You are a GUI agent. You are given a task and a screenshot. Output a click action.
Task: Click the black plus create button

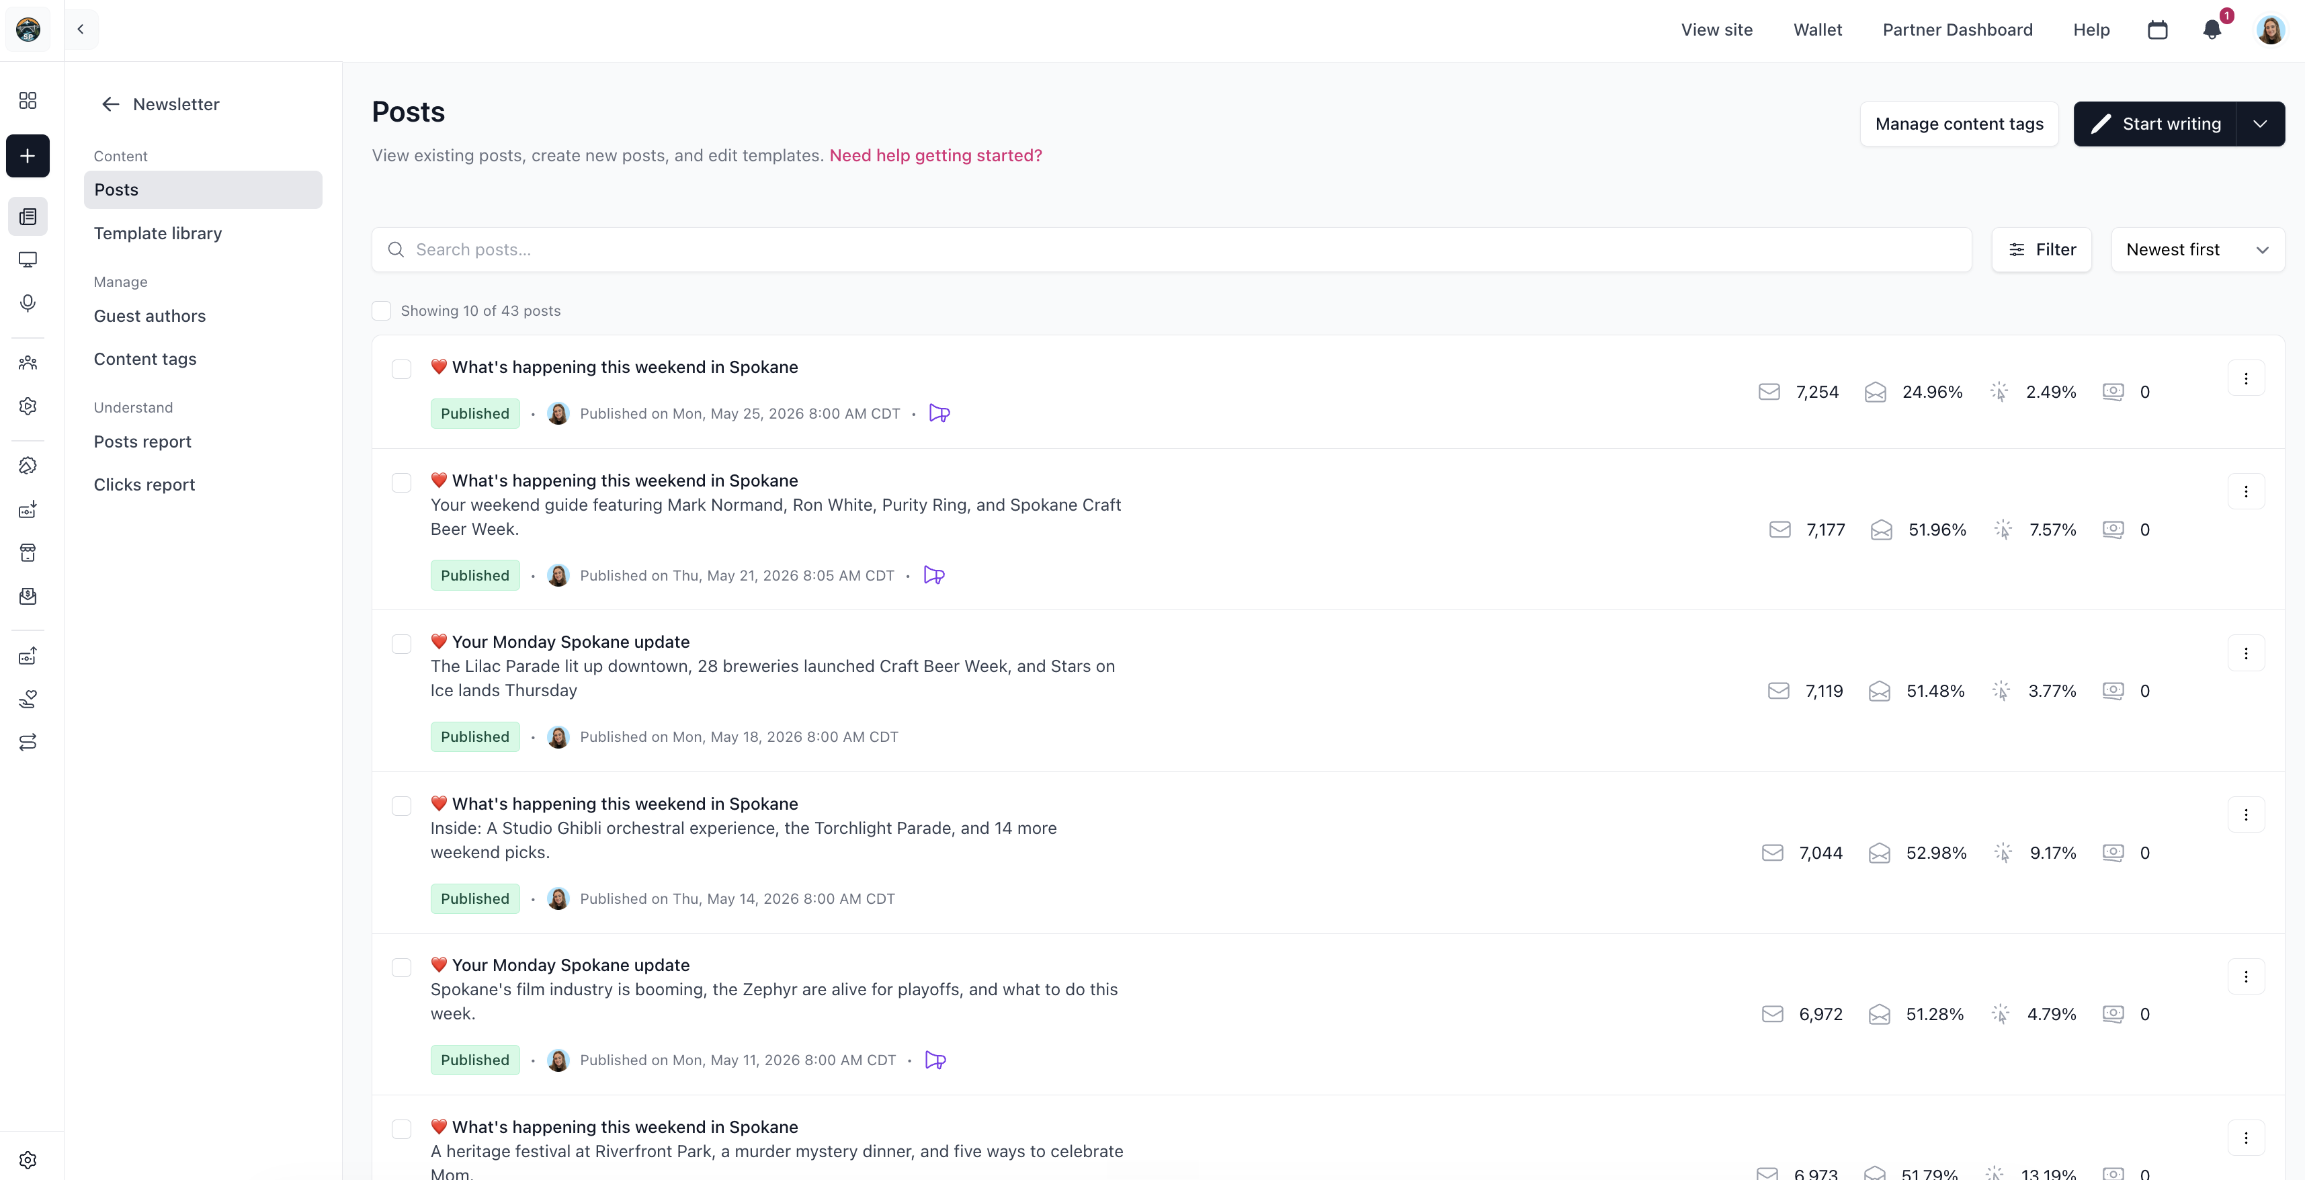tap(28, 156)
